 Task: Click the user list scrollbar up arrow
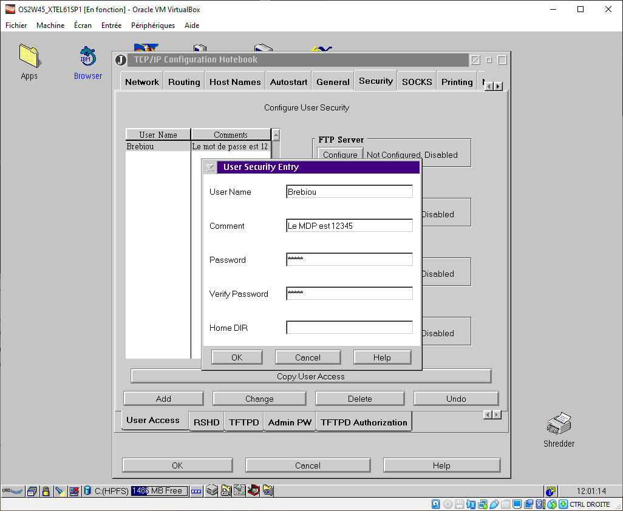tap(276, 135)
